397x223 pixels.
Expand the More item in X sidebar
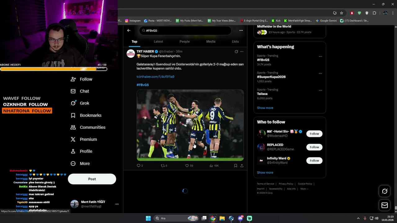click(80, 164)
